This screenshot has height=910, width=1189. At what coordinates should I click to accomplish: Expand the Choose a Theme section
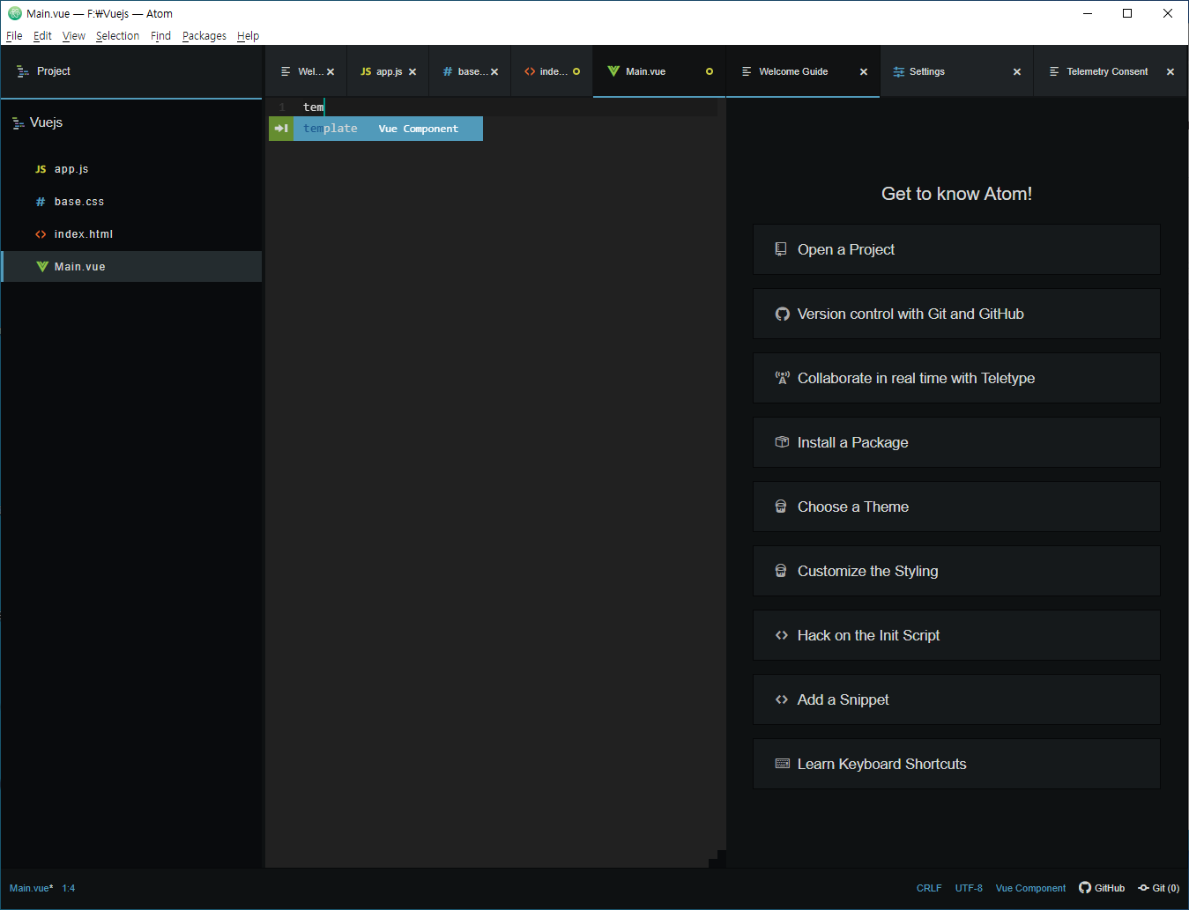point(956,507)
